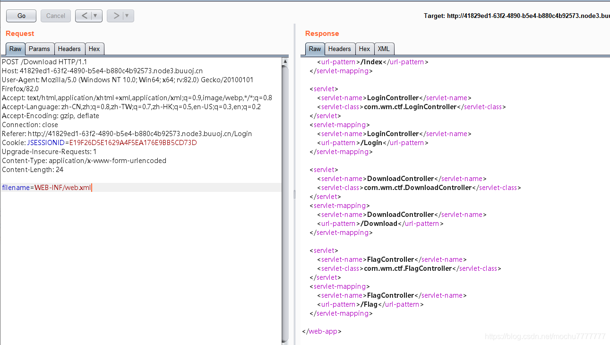Open the back history dropdown arrow
This screenshot has width=610, height=345.
[x=96, y=16]
